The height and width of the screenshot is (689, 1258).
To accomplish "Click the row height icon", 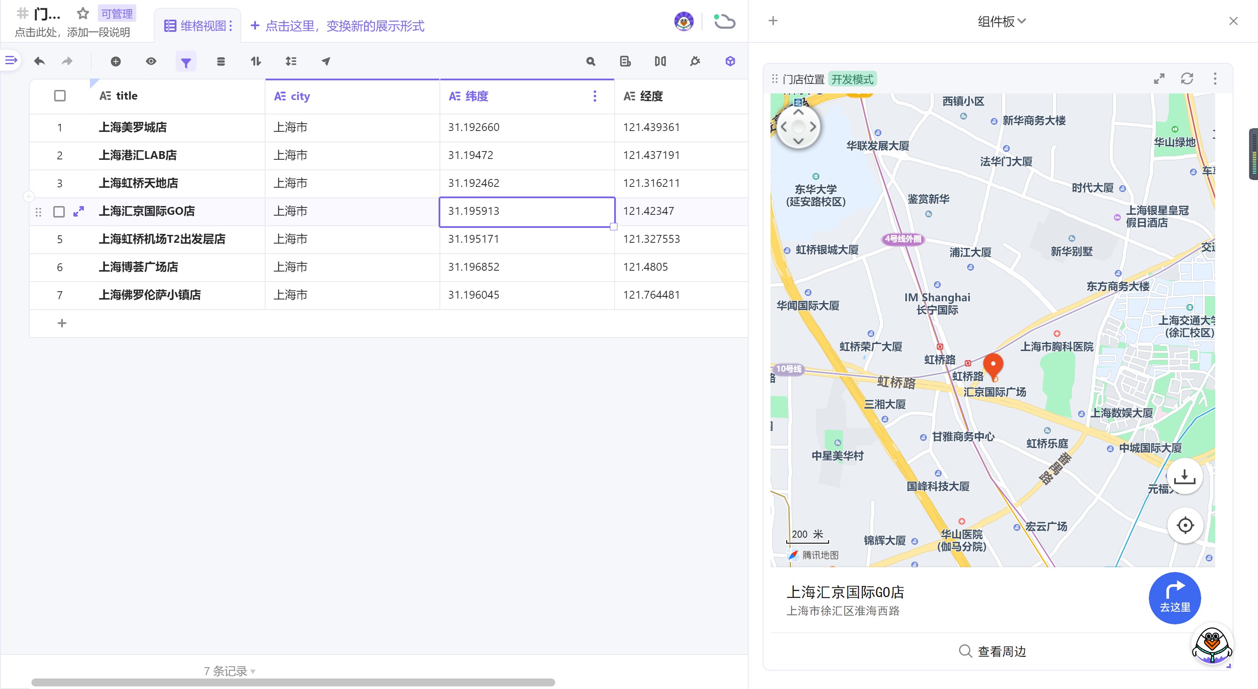I will point(290,61).
